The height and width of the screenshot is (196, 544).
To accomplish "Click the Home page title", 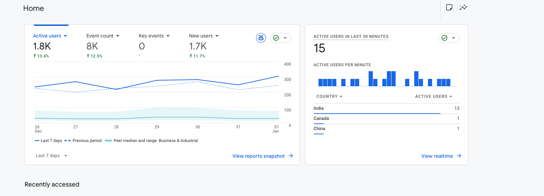I will click(x=34, y=8).
